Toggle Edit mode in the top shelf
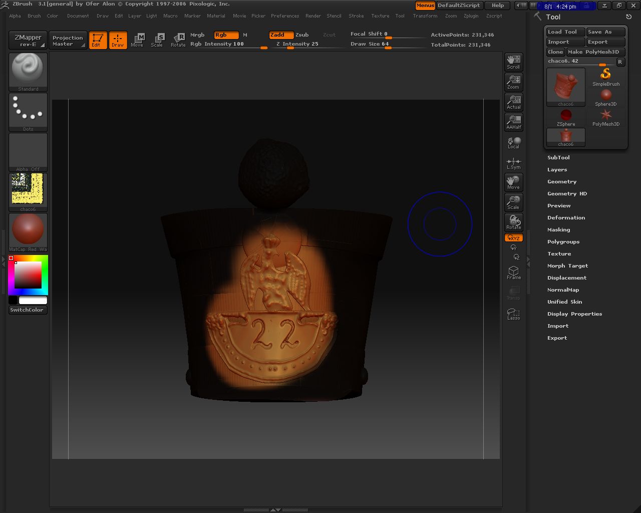The width and height of the screenshot is (641, 513). [98, 40]
